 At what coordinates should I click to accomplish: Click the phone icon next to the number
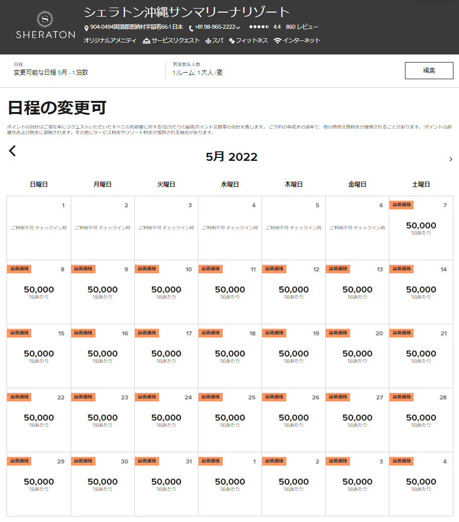click(x=191, y=28)
